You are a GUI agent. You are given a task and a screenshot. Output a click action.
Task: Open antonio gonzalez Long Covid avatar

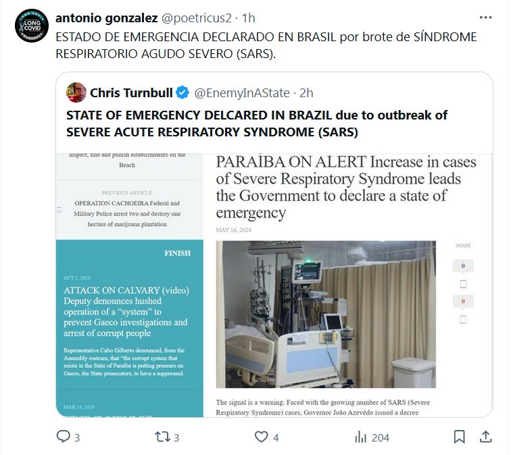pos(32,26)
